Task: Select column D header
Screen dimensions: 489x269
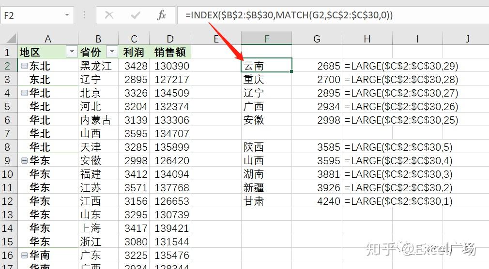Action: coord(170,39)
